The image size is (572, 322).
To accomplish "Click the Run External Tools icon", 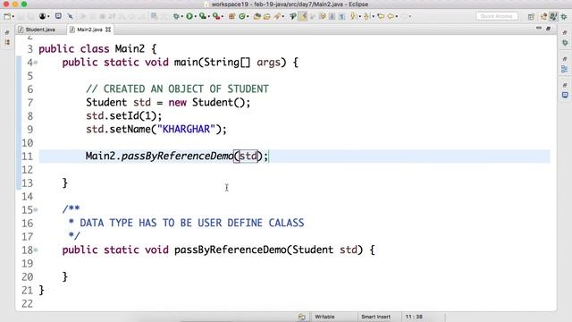I will pos(216,16).
